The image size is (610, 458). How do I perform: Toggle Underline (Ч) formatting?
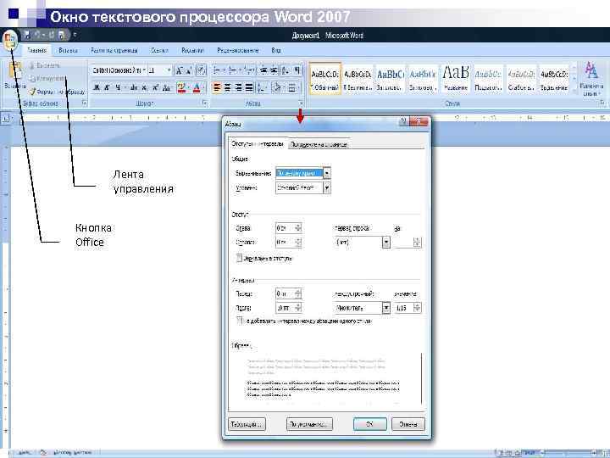[118, 87]
